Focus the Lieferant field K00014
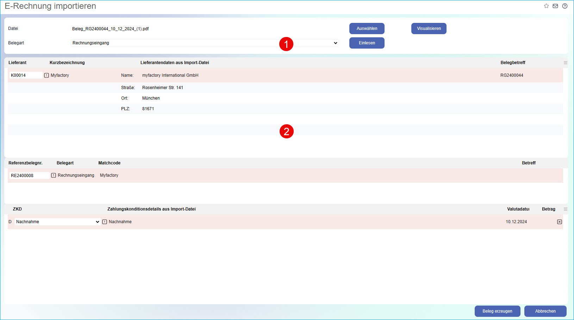This screenshot has width=574, height=320. tap(26, 75)
